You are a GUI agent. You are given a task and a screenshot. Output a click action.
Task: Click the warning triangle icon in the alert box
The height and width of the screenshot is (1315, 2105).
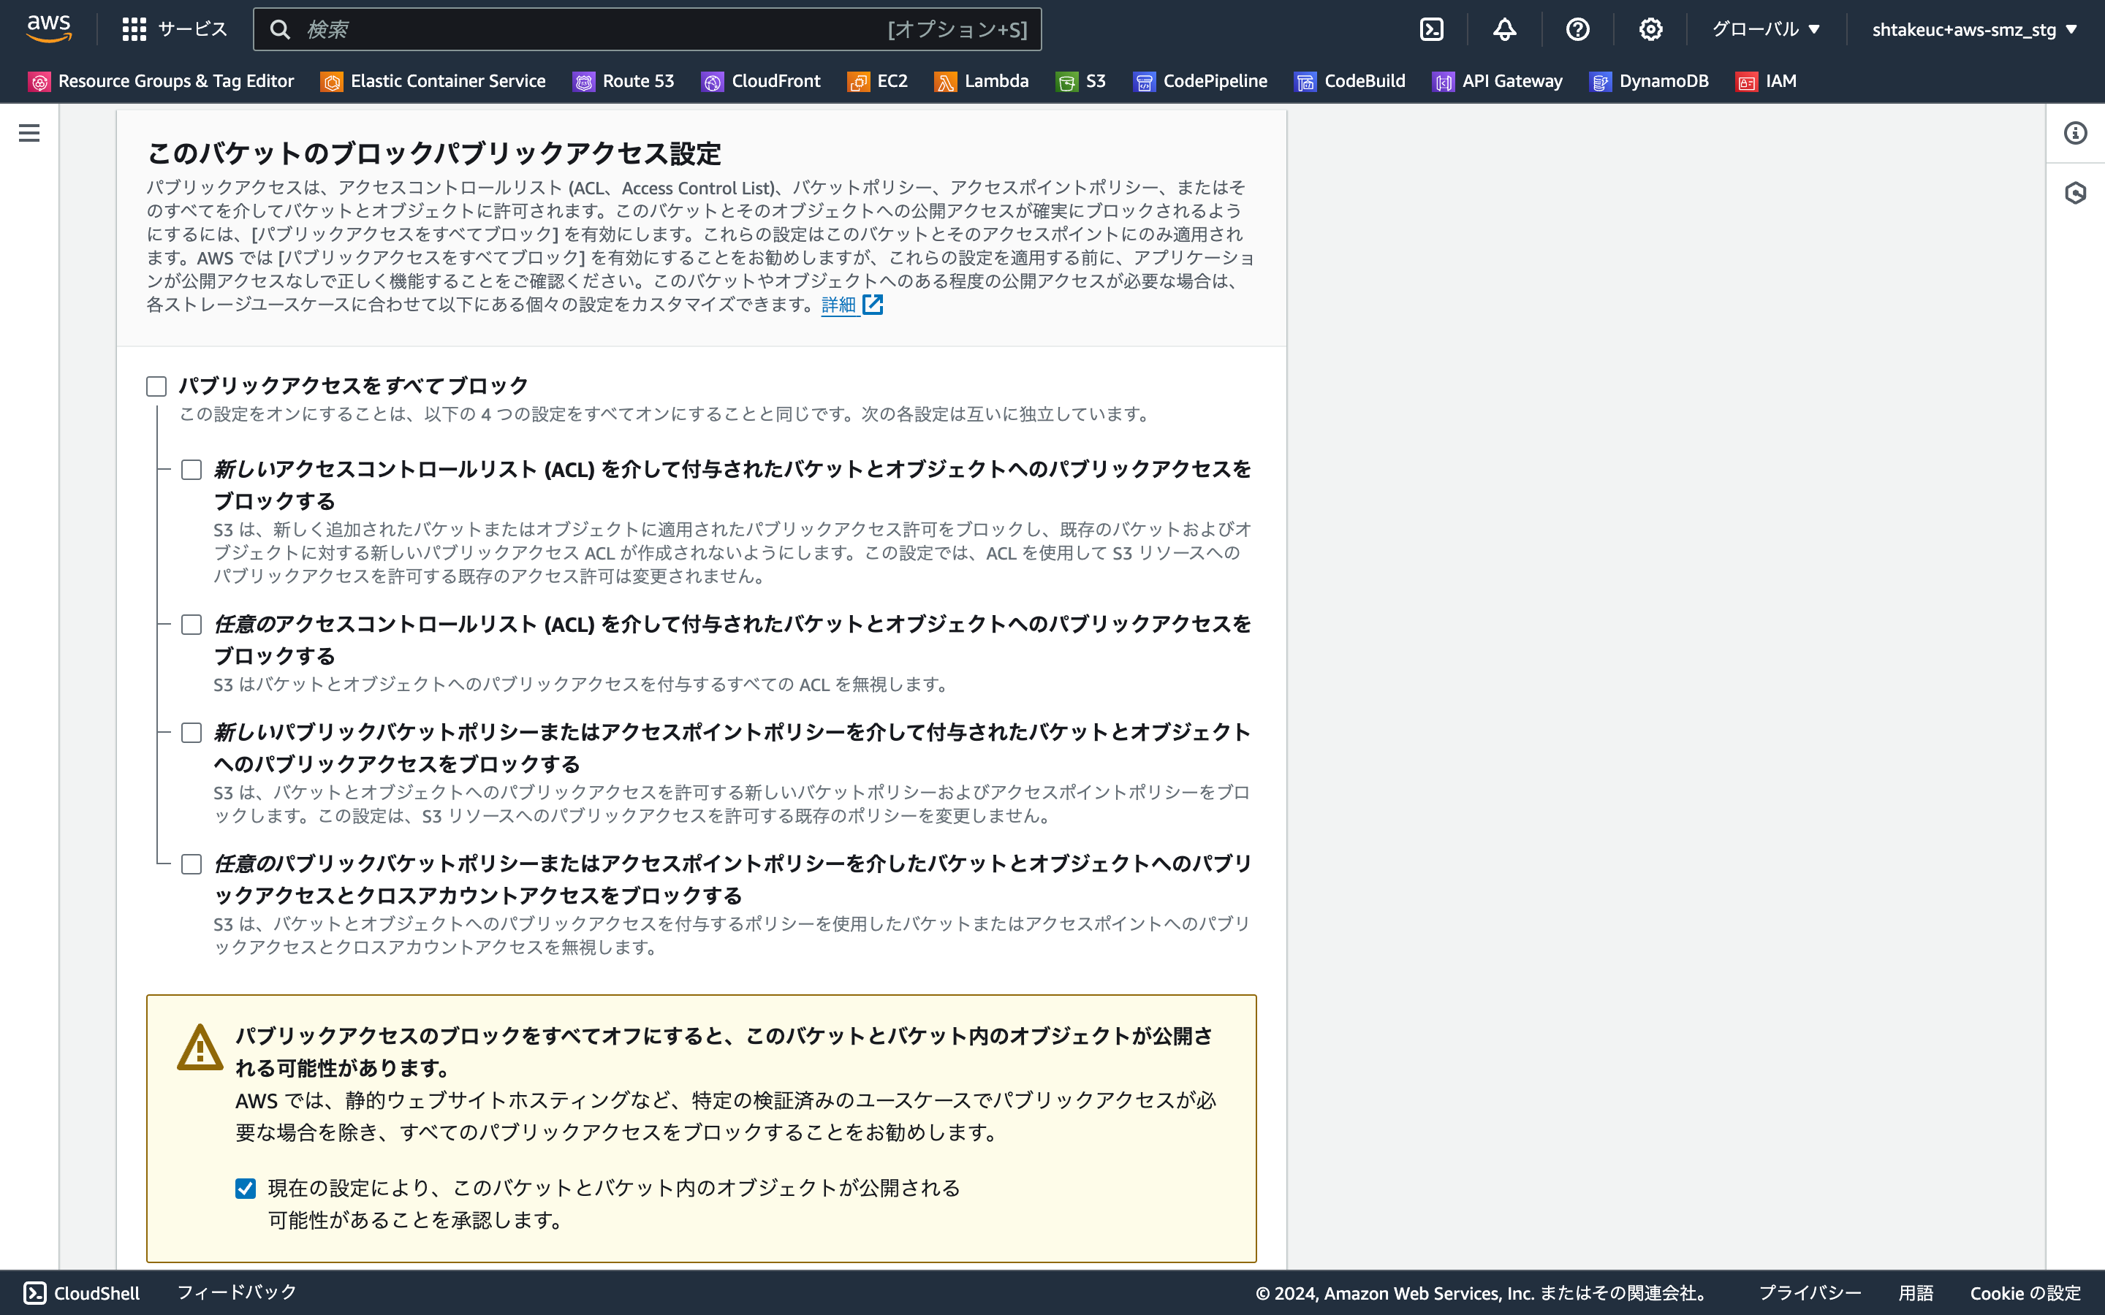click(x=200, y=1048)
